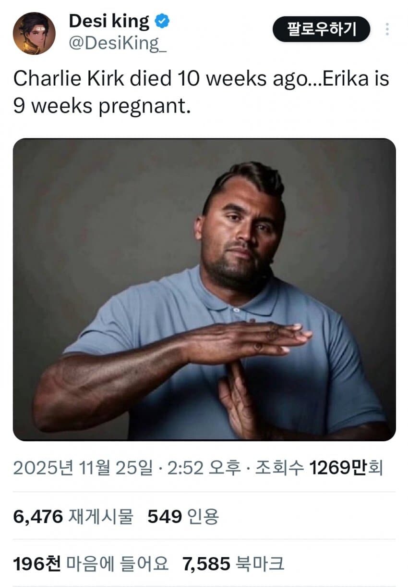Open the Desi king display name link
The image size is (408, 587).
(109, 20)
